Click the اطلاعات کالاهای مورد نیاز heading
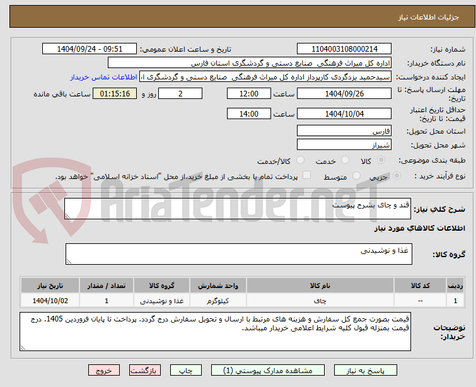 click(x=419, y=228)
